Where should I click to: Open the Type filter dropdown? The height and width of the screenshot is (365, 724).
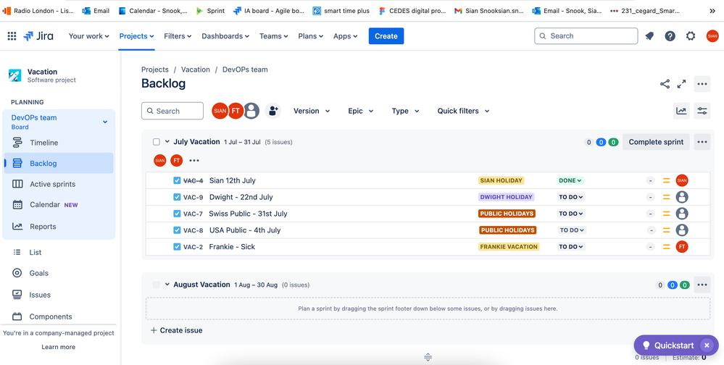point(405,111)
